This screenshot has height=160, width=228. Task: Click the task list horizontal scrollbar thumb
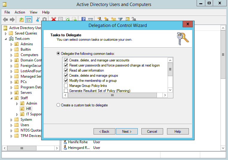112,95
